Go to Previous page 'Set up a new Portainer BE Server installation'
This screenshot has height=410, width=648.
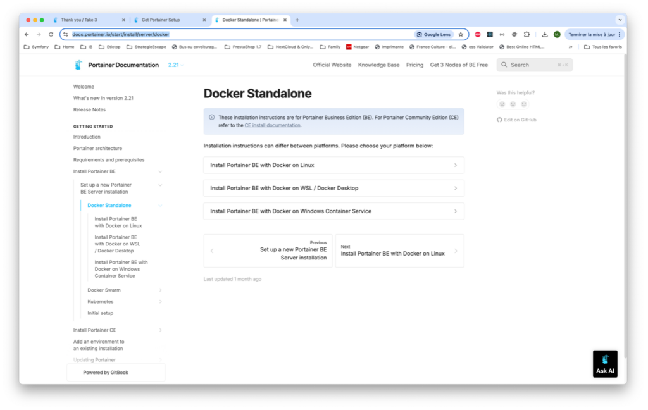268,251
